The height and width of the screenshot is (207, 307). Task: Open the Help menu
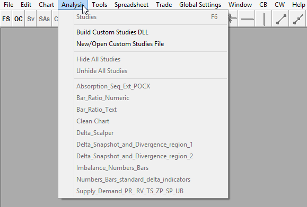coord(299,4)
